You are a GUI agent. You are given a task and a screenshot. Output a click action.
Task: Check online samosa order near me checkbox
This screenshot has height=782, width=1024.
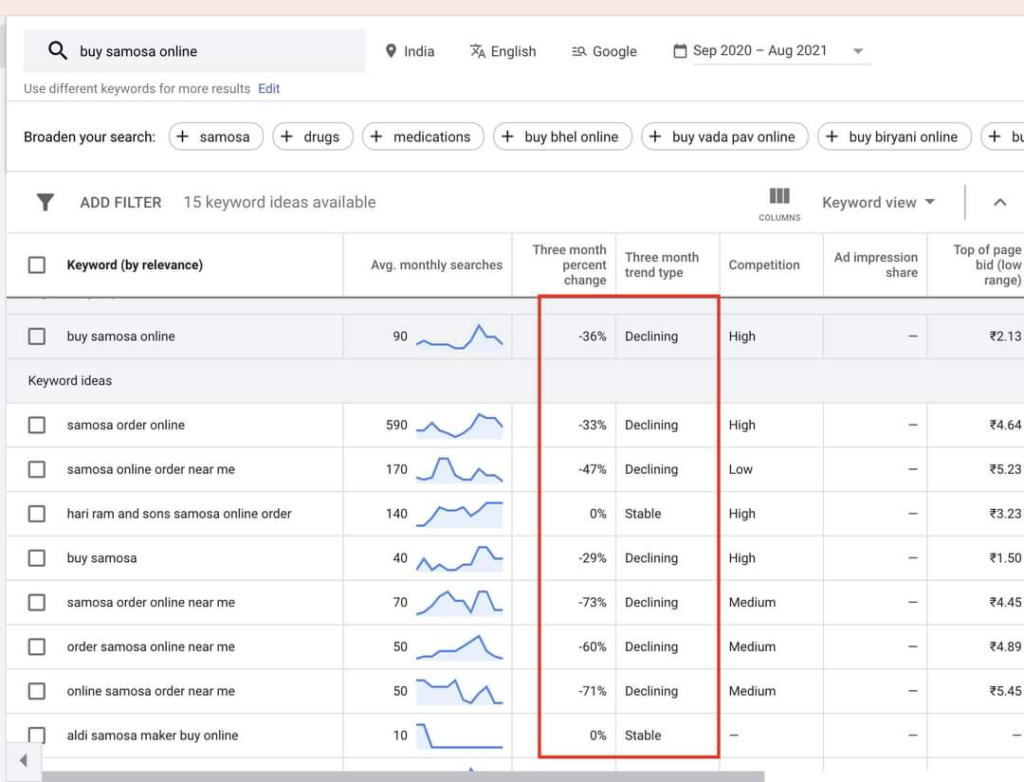coord(37,691)
